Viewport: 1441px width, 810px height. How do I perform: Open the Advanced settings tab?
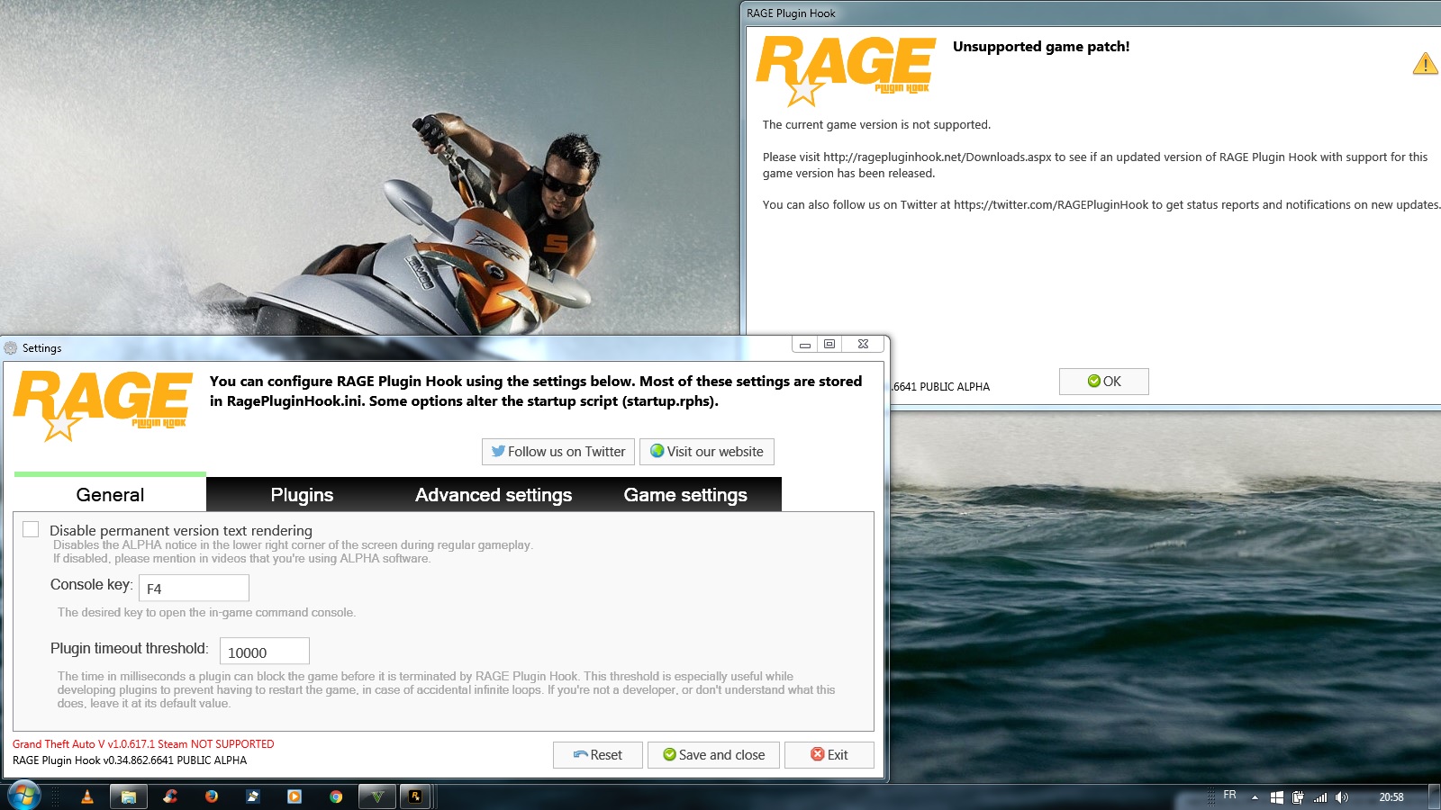click(494, 494)
